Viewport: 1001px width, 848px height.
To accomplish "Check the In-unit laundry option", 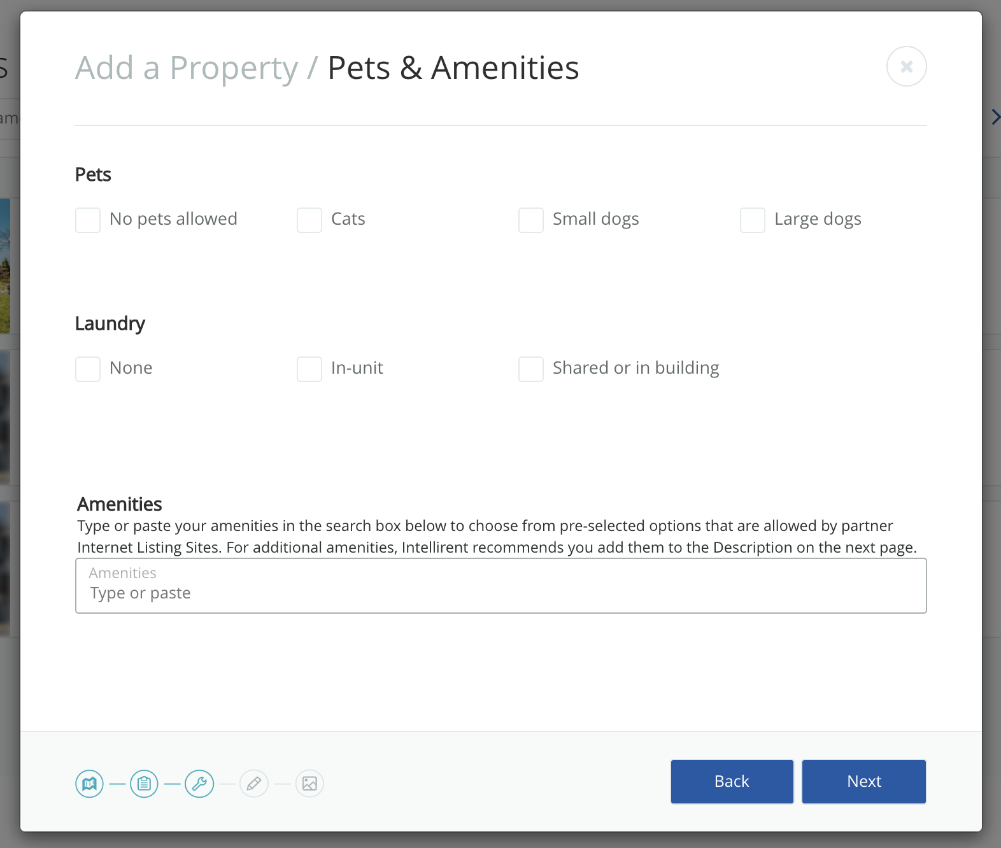I will [x=309, y=369].
